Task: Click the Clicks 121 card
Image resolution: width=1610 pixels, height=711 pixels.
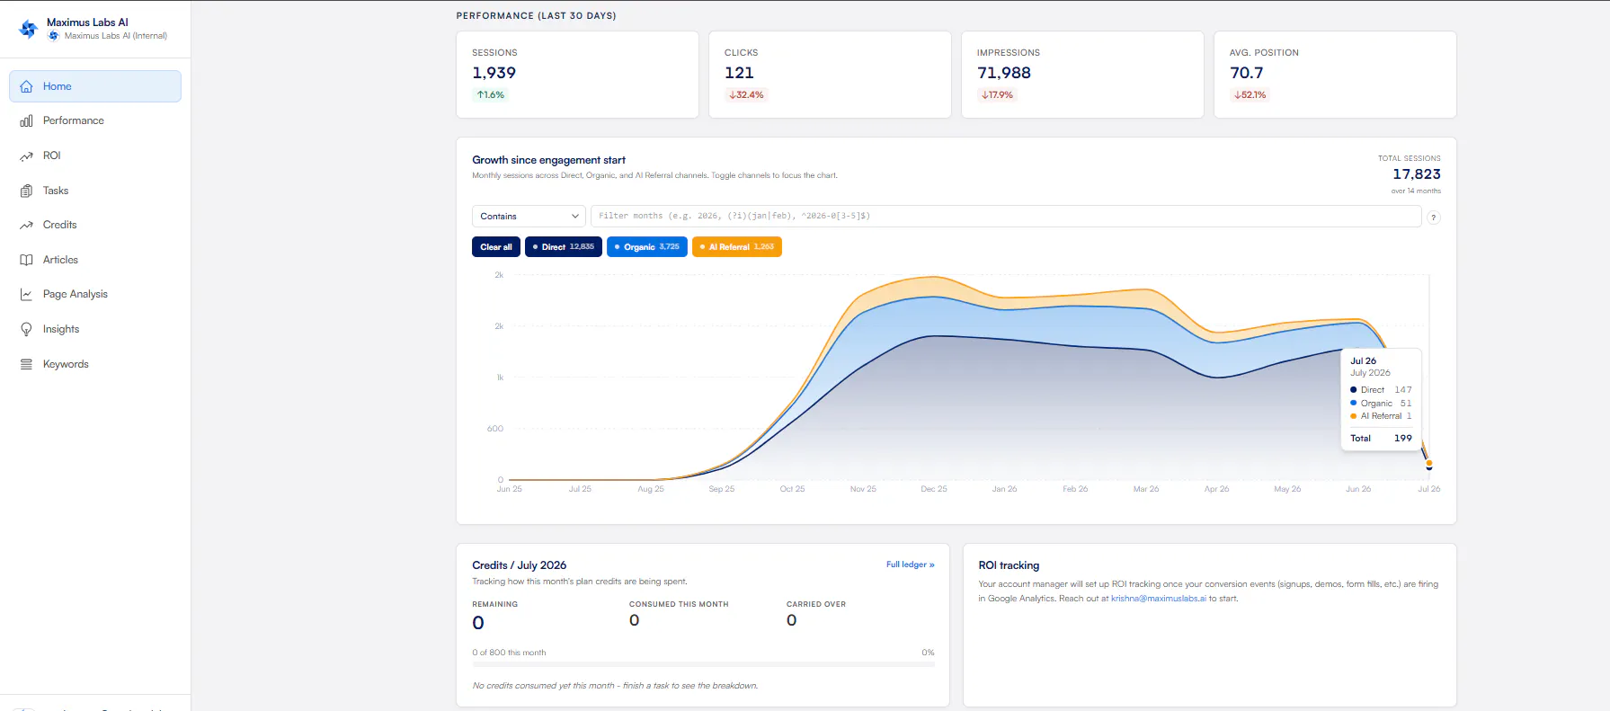Action: pyautogui.click(x=830, y=75)
